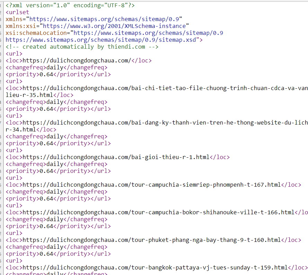Click the XML declaration on the first line

coord(70,5)
